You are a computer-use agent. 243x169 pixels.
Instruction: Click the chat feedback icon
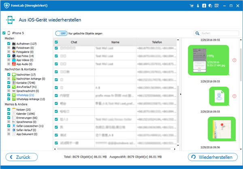tap(210, 6)
